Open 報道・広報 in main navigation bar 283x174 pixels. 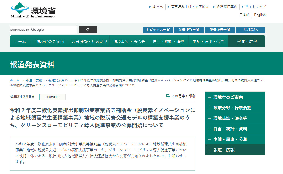247,42
